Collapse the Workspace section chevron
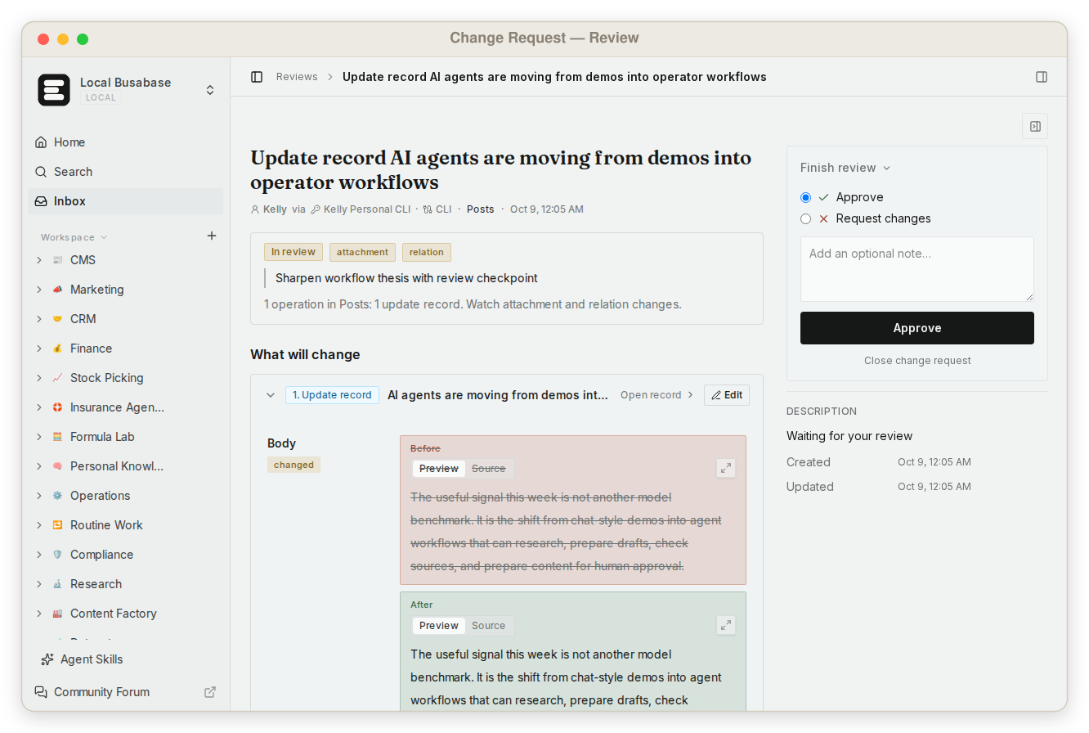The image size is (1089, 733). coord(104,237)
